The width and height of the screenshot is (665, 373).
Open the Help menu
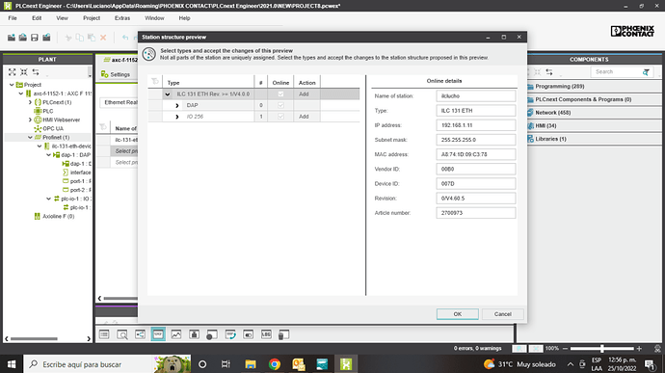click(x=184, y=18)
